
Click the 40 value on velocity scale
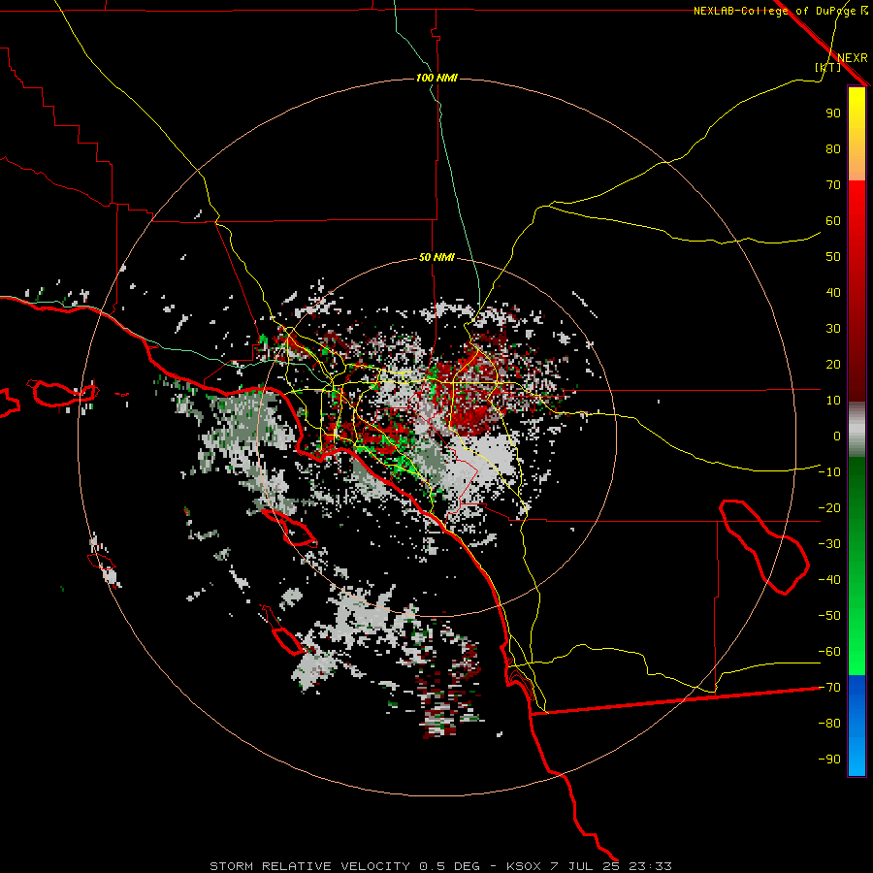(833, 292)
